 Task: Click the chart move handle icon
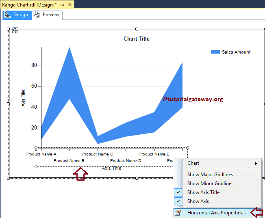click(15, 30)
